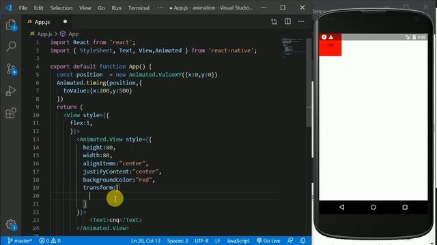Click unsaved dot on App.js tab
This screenshot has width=437, height=245.
65,22
